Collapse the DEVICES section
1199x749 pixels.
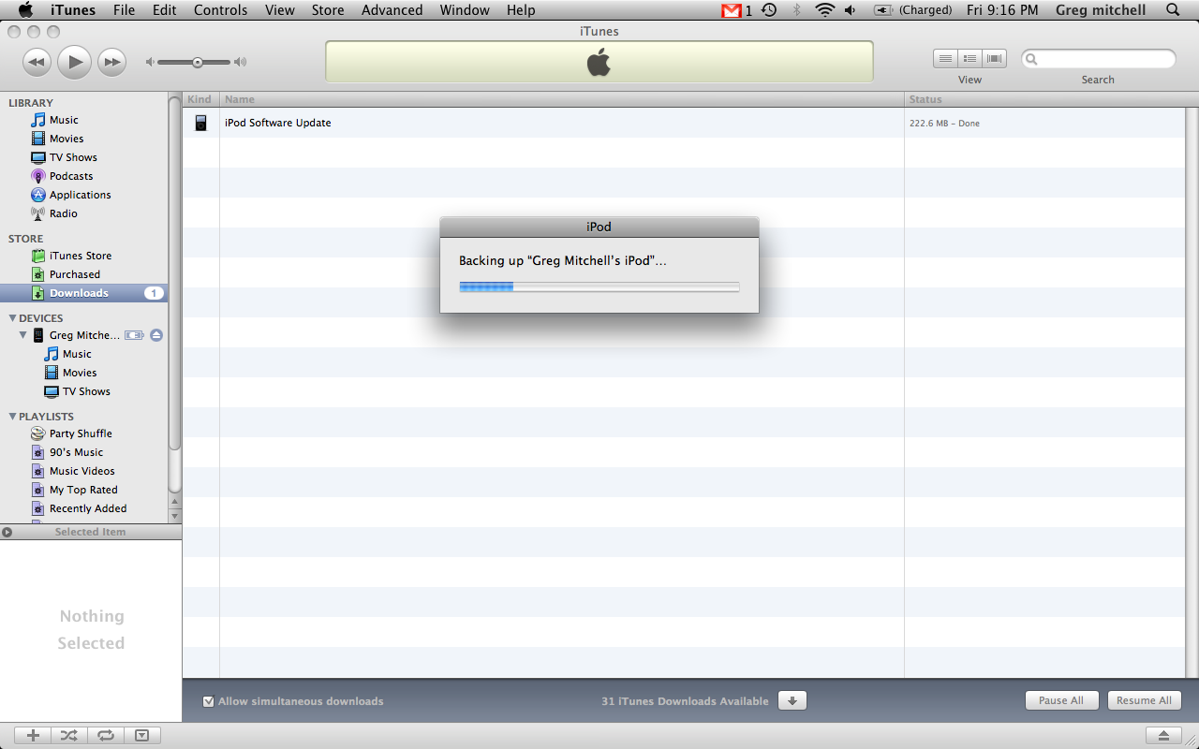(12, 318)
